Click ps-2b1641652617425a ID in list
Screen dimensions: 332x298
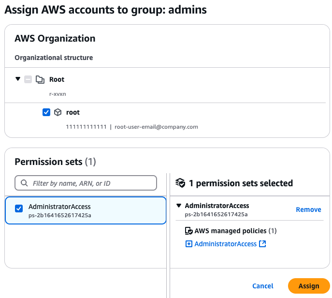60,215
